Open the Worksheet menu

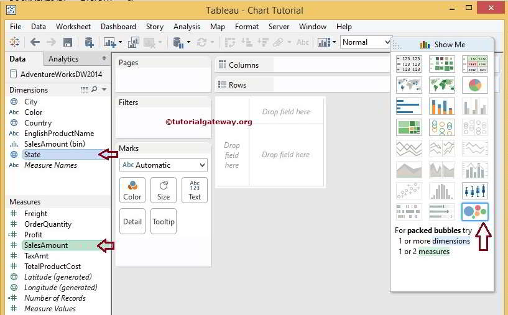click(x=73, y=27)
